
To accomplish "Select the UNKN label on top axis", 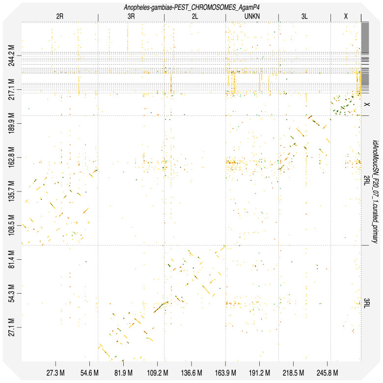I will pyautogui.click(x=251, y=17).
